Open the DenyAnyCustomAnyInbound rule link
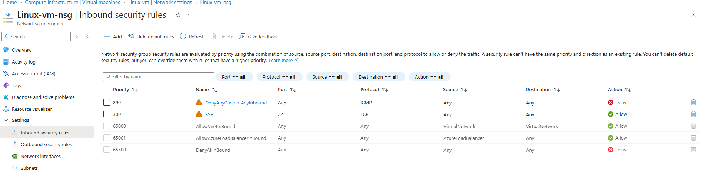The width and height of the screenshot is (702, 175). pyautogui.click(x=236, y=103)
